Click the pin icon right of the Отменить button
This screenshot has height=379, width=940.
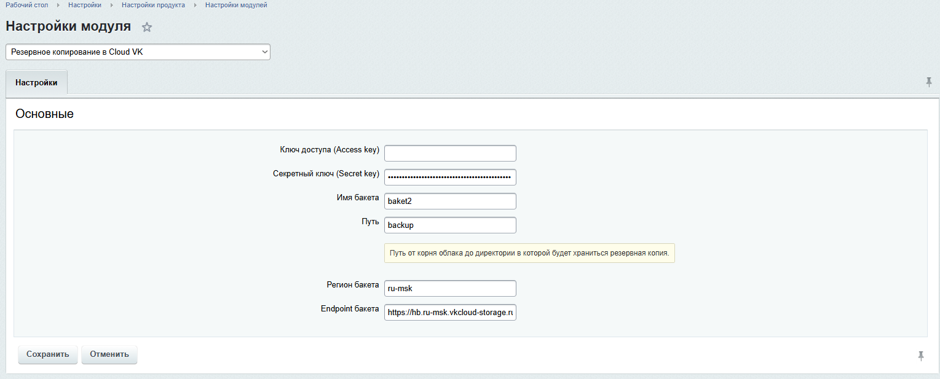click(x=920, y=356)
